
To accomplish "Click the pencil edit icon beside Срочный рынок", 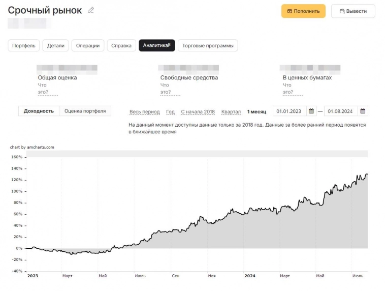I will 91,10.
